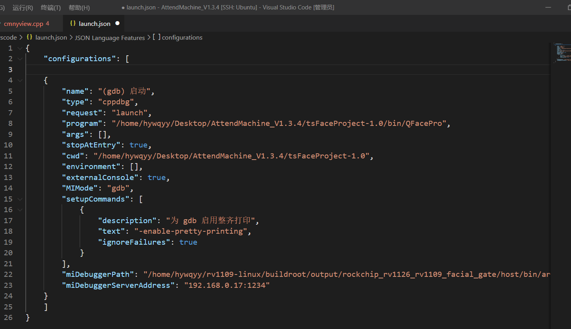Click the "192.168.0.17:1234" address string

click(227, 285)
